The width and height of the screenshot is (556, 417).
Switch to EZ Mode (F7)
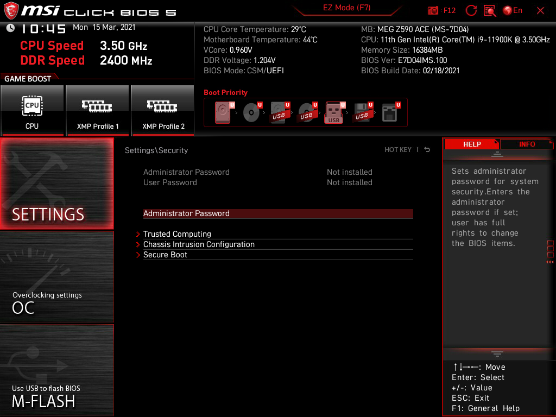[346, 8]
